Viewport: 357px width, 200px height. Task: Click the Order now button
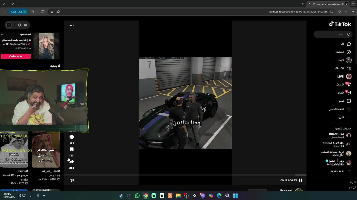[x=16, y=56]
